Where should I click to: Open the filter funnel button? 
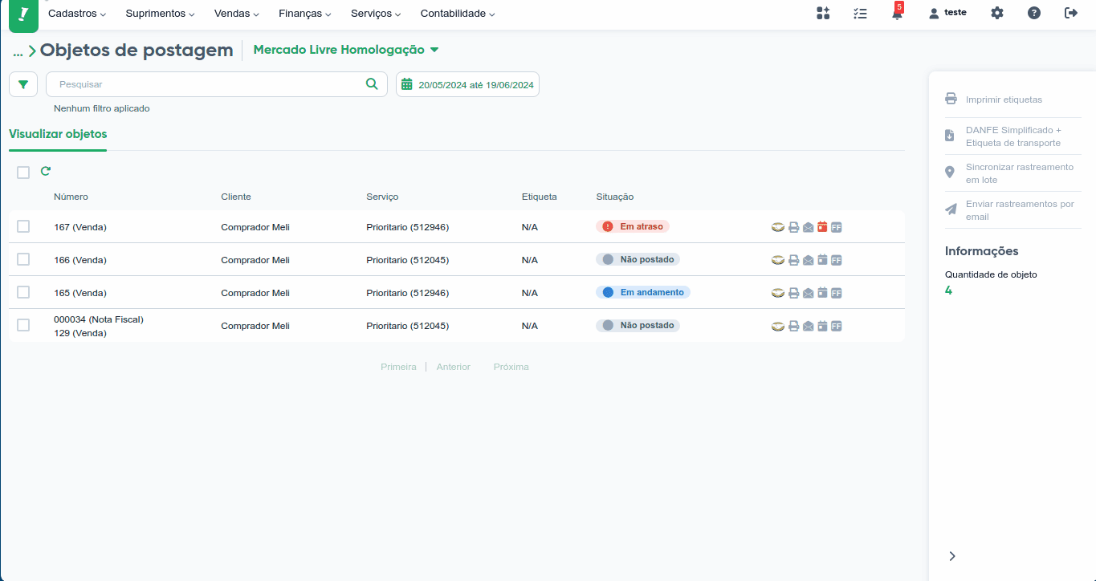[x=23, y=84]
